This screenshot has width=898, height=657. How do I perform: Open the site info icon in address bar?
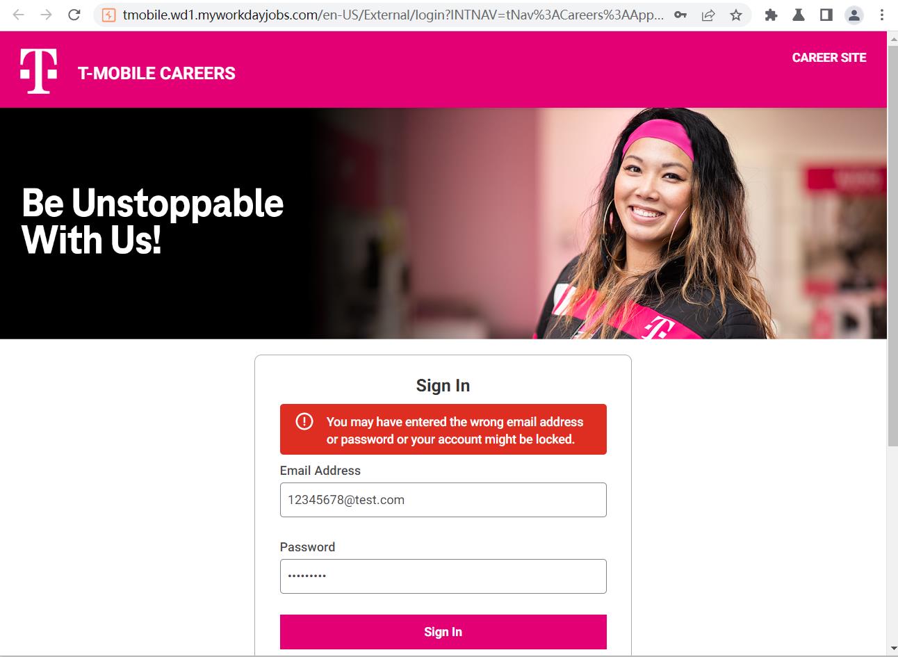tap(108, 15)
